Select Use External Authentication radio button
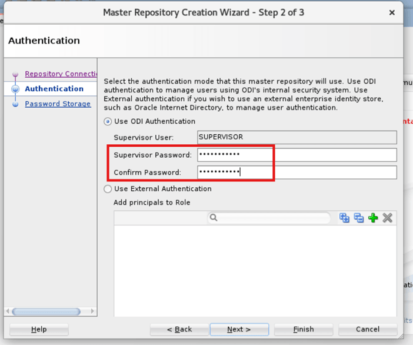413x345 pixels. (x=108, y=189)
